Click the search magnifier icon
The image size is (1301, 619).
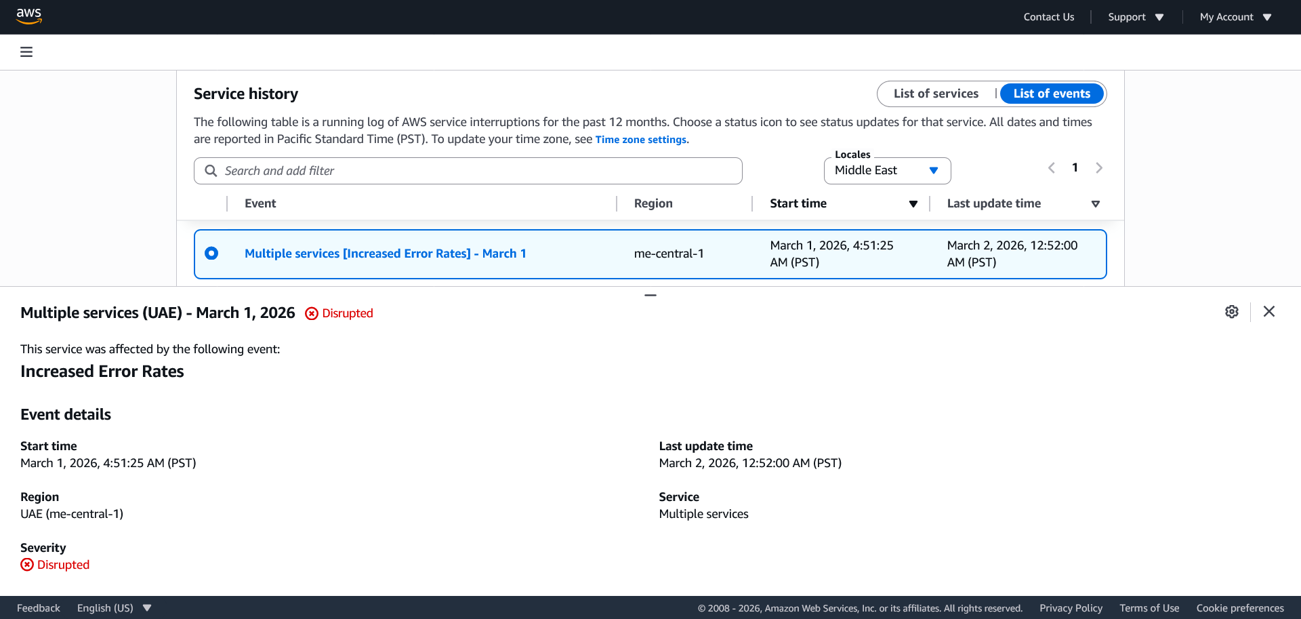coord(211,171)
